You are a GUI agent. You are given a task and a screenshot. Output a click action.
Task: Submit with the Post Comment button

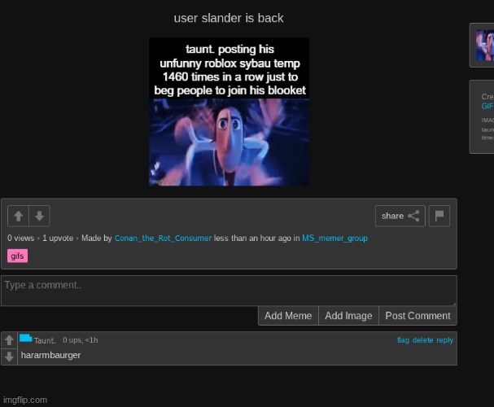pyautogui.click(x=417, y=316)
